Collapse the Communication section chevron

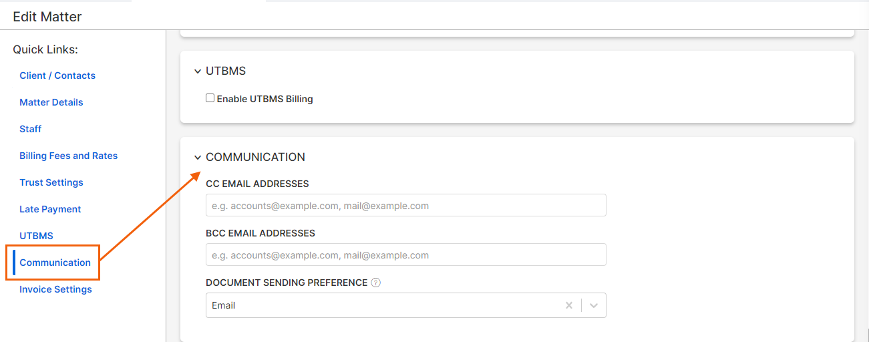click(x=198, y=158)
